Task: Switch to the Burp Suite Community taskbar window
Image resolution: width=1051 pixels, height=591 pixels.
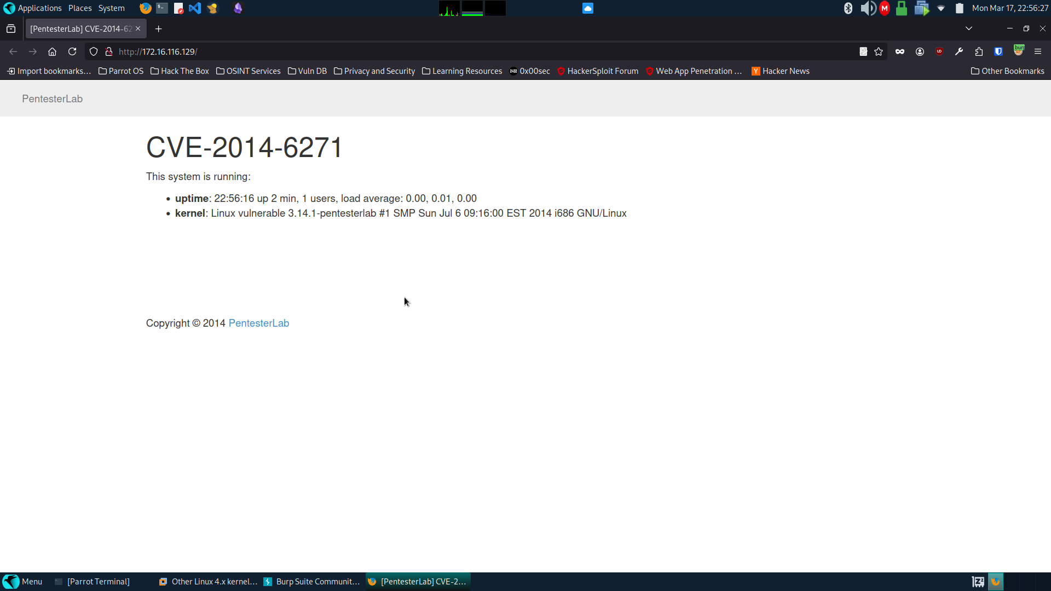Action: pyautogui.click(x=311, y=581)
